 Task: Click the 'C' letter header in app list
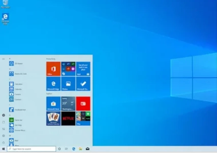click(10, 79)
